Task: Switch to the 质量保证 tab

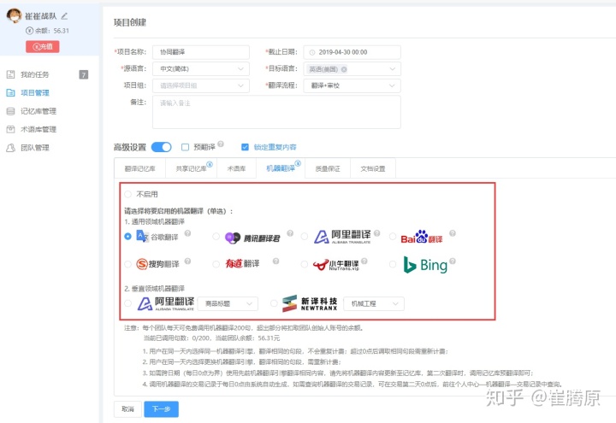Action: pos(328,168)
